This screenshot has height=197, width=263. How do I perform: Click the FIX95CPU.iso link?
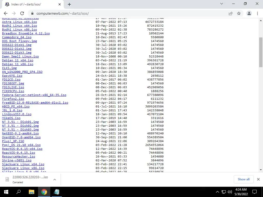pyautogui.click(x=13, y=91)
